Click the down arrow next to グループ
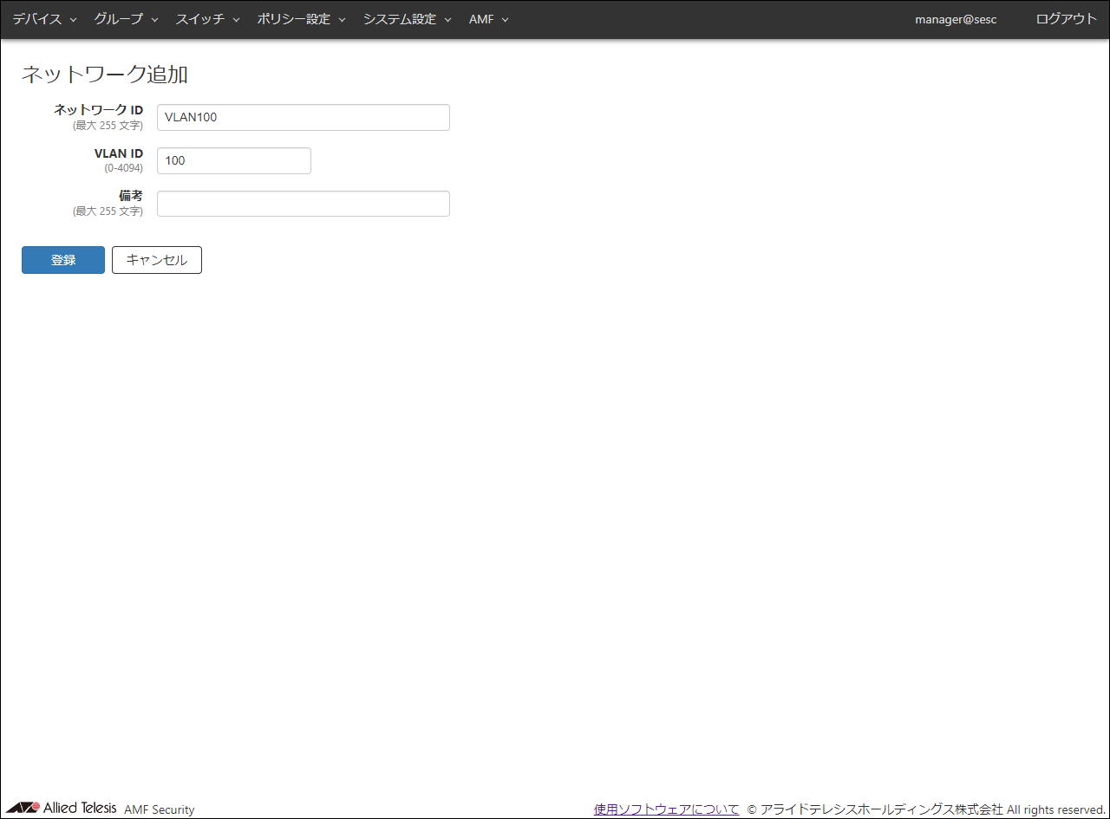Image resolution: width=1110 pixels, height=819 pixels. pyautogui.click(x=154, y=20)
